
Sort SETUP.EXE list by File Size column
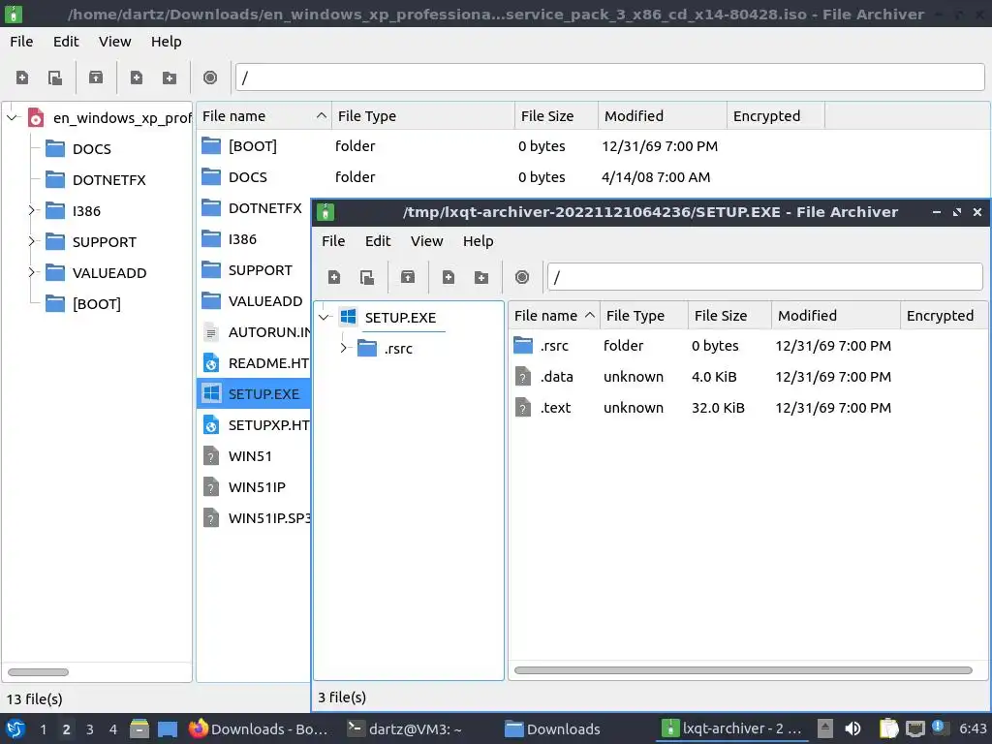point(729,316)
